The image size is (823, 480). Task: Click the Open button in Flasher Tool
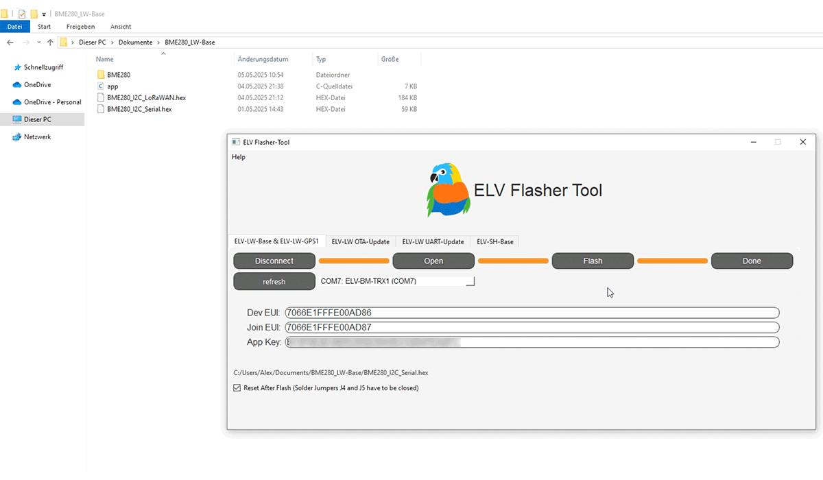[x=433, y=261]
